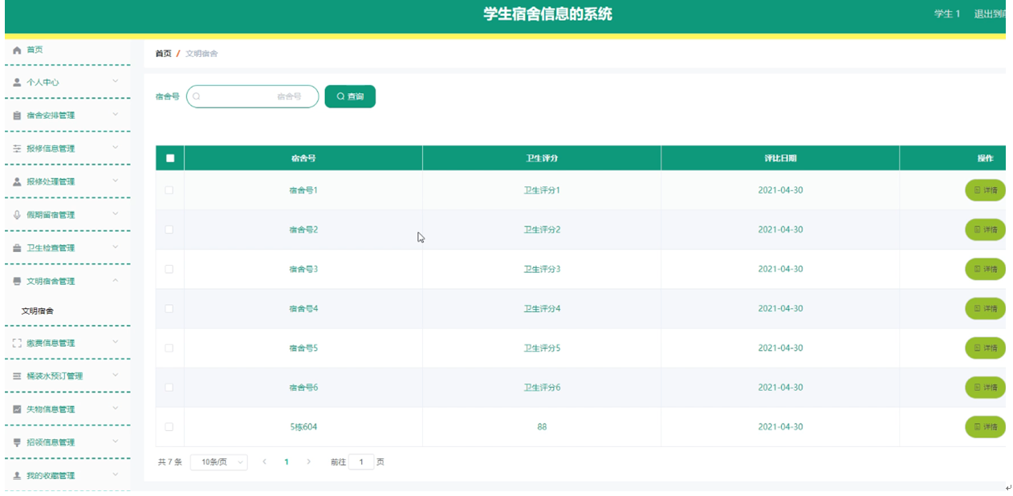The height and width of the screenshot is (496, 1013).
Task: Tick the select-all checkbox in the table header
Action: (x=170, y=158)
